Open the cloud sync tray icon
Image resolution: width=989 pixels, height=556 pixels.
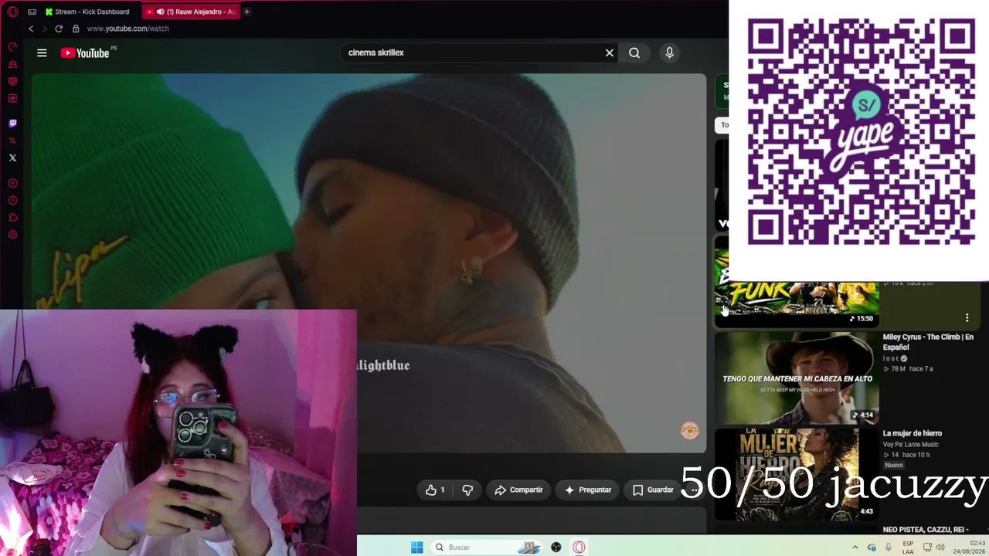coord(872,548)
